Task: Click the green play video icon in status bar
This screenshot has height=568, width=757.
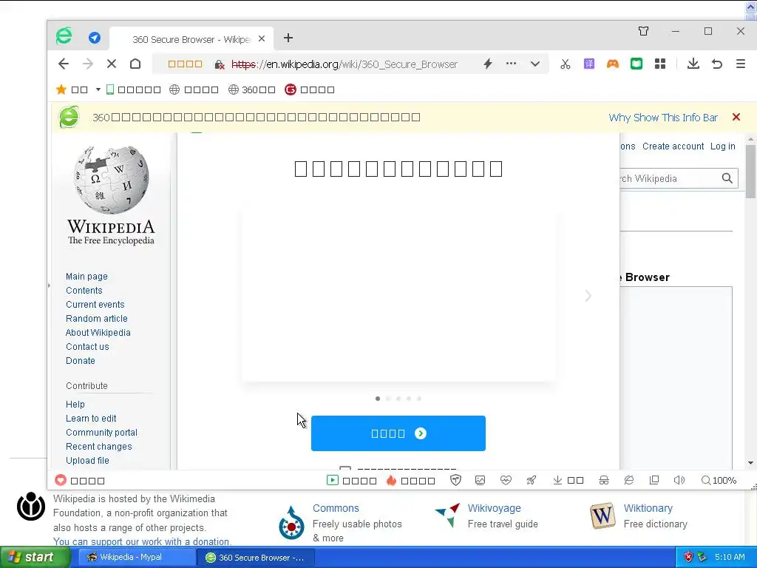Action: coord(333,480)
